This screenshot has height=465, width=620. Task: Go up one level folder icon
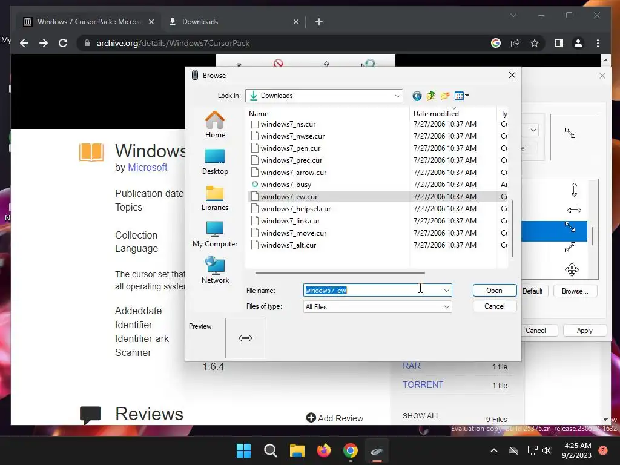point(430,96)
